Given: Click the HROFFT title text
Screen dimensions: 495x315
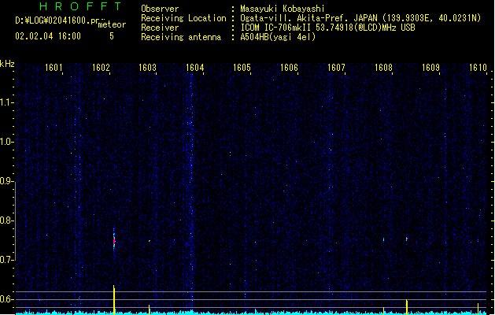Looking at the screenshot, I should tap(80, 6).
